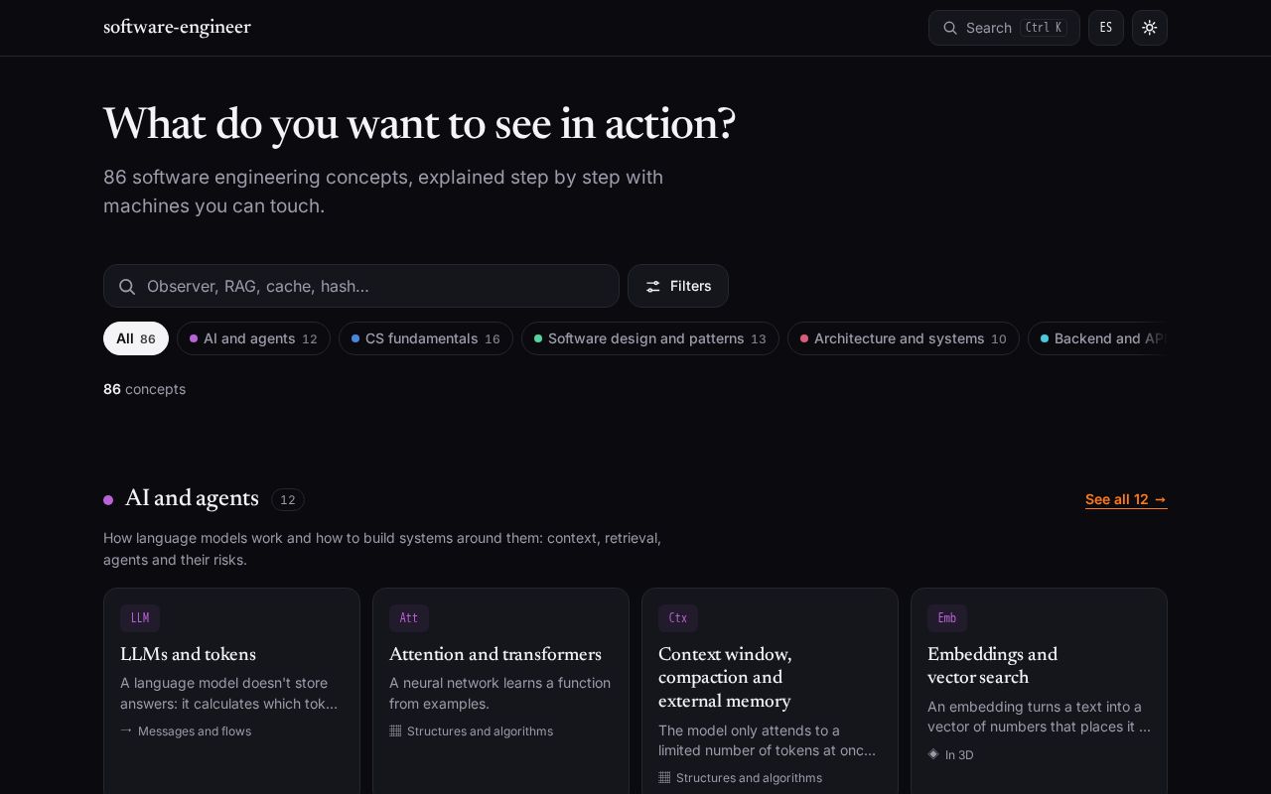Click "What do you want to see in action?" heading

tap(419, 125)
